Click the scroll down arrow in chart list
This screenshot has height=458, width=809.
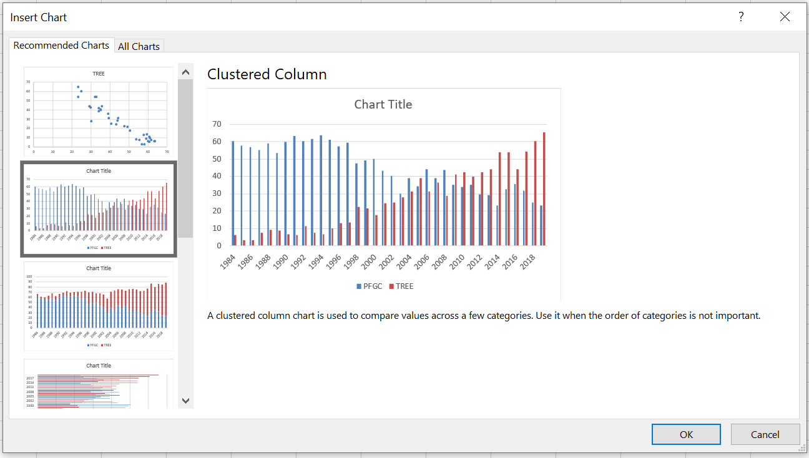click(x=185, y=401)
